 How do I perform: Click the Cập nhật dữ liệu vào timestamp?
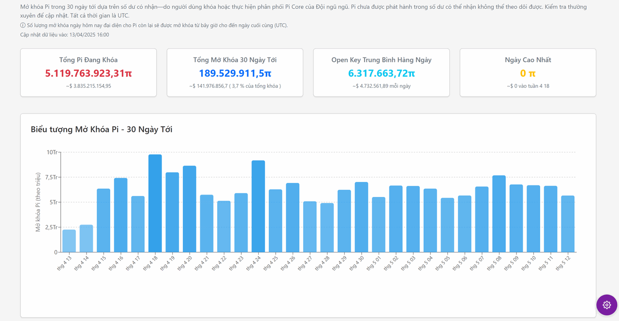pyautogui.click(x=64, y=35)
